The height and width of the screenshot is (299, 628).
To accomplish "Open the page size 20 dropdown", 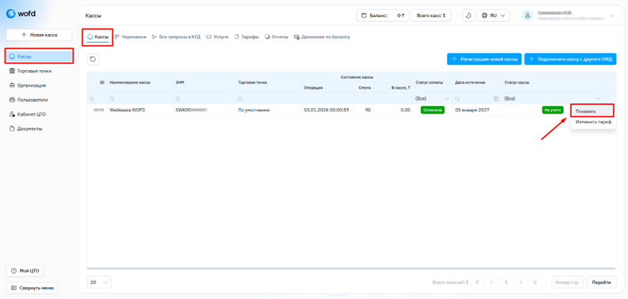I will coord(100,282).
